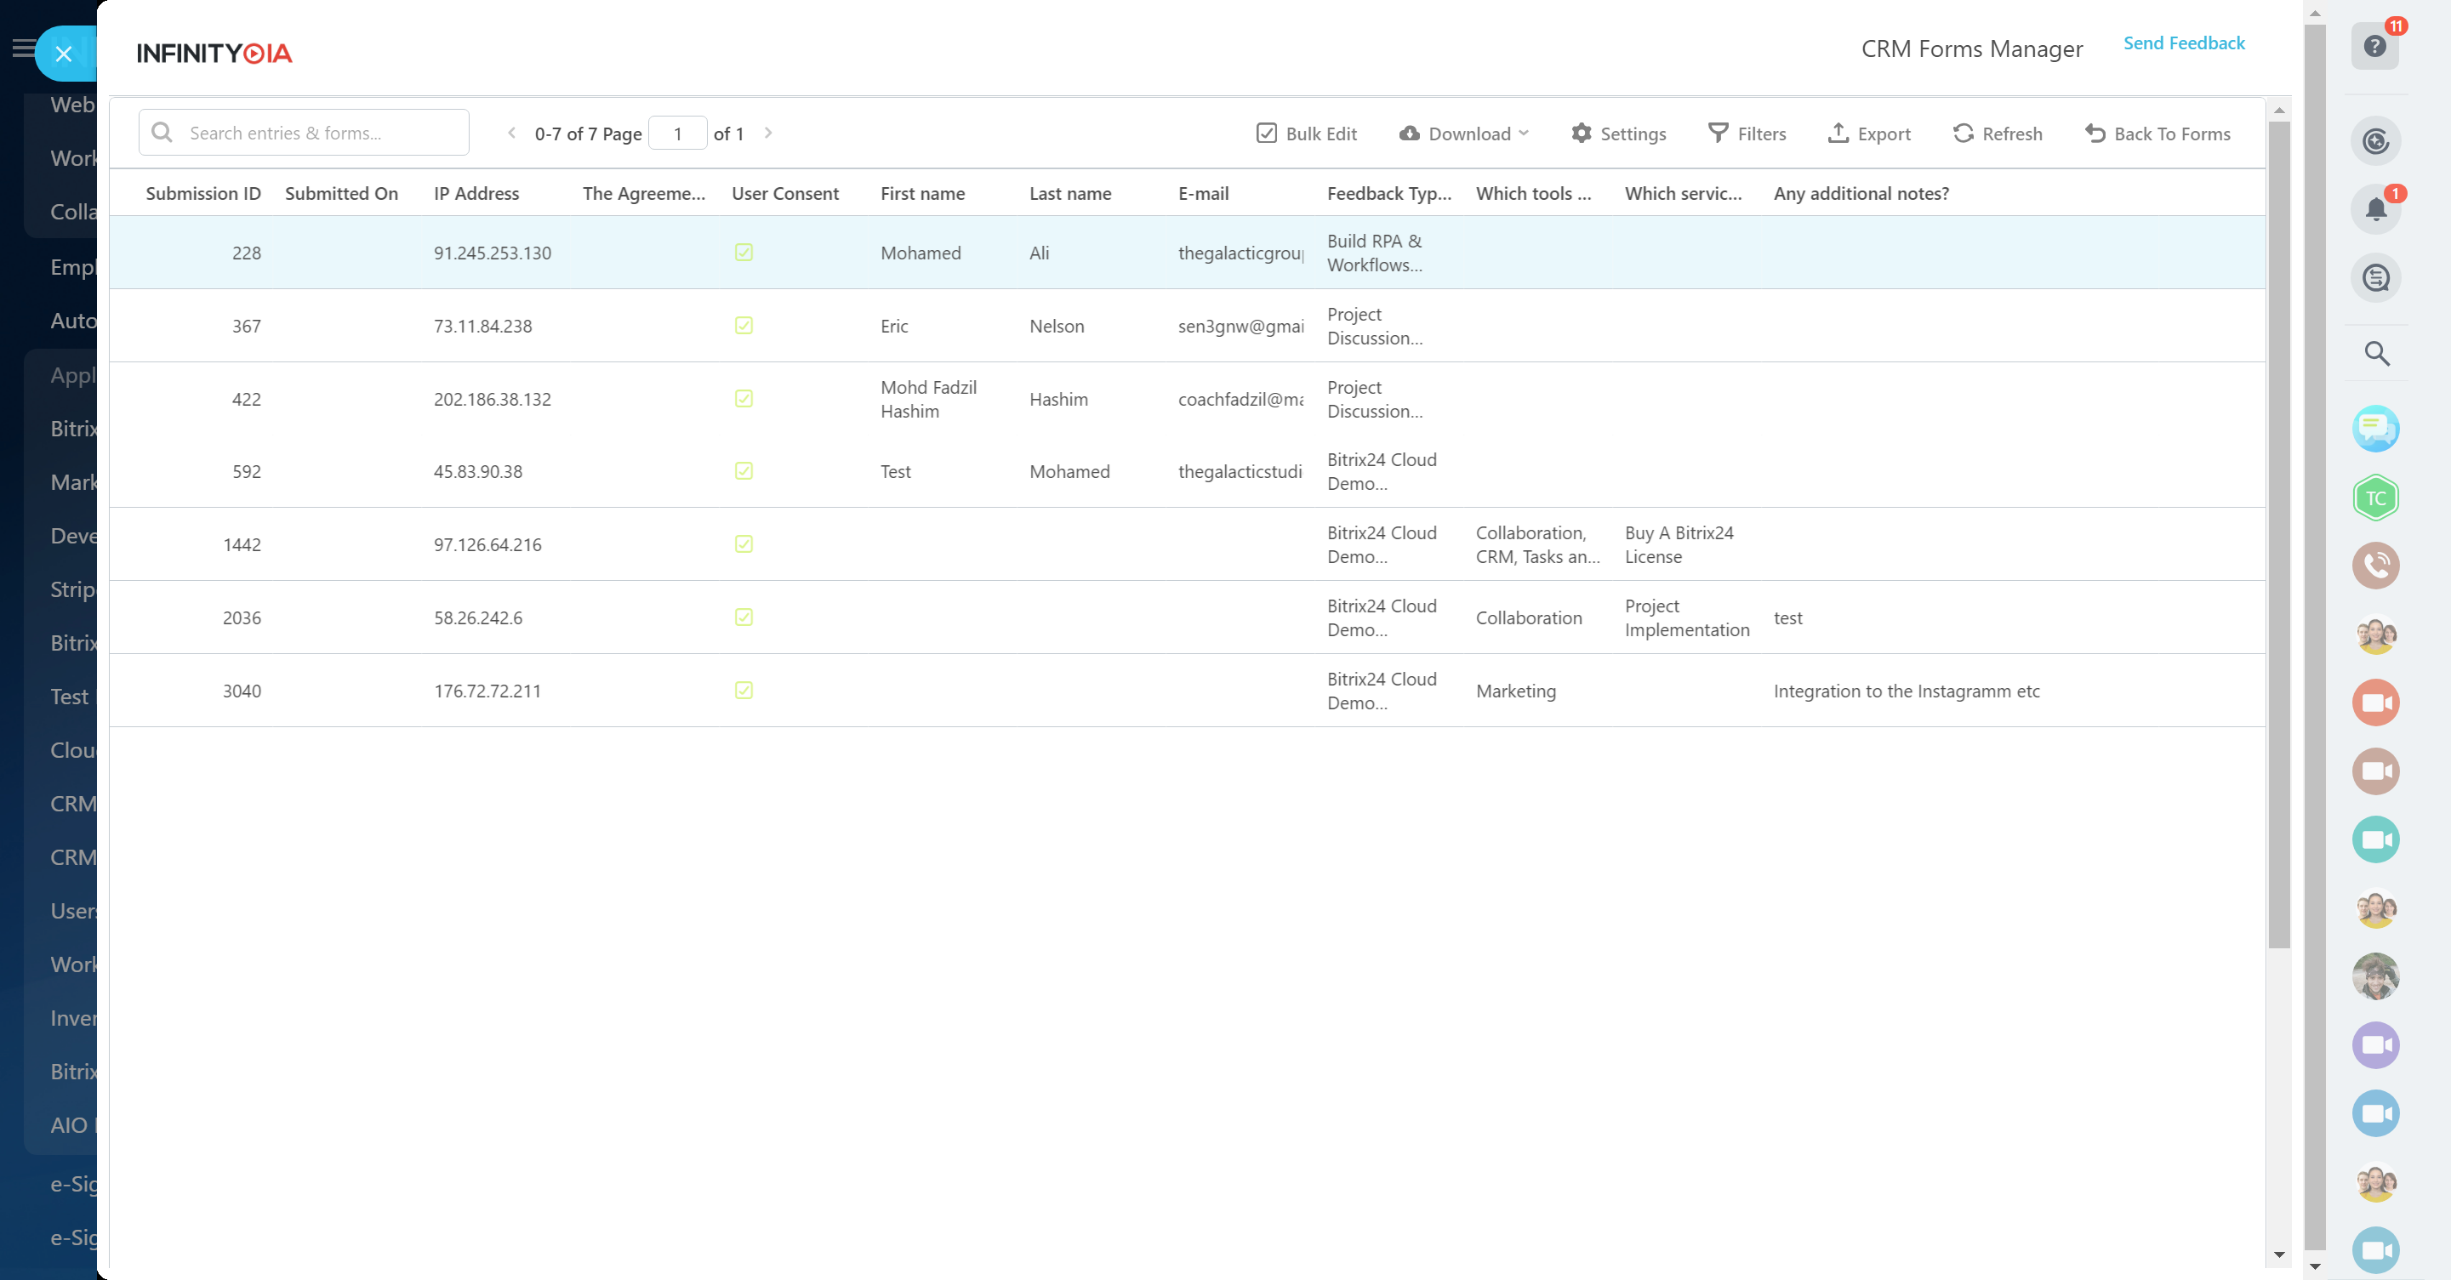Open the notifications bell icon
The width and height of the screenshot is (2451, 1280).
(2375, 208)
